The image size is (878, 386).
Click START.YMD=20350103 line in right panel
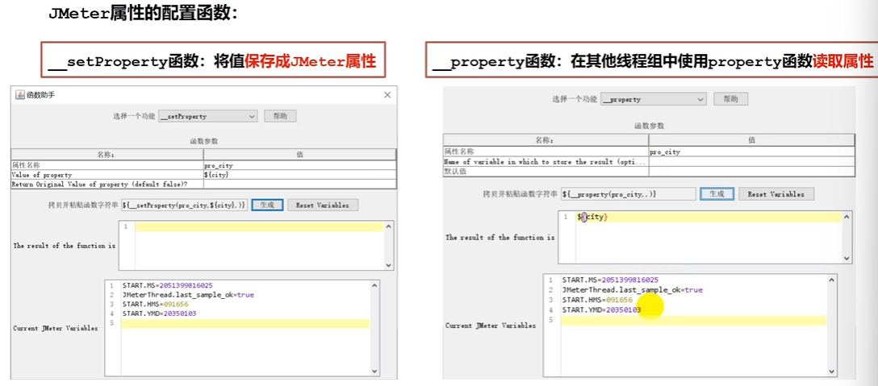click(x=601, y=310)
